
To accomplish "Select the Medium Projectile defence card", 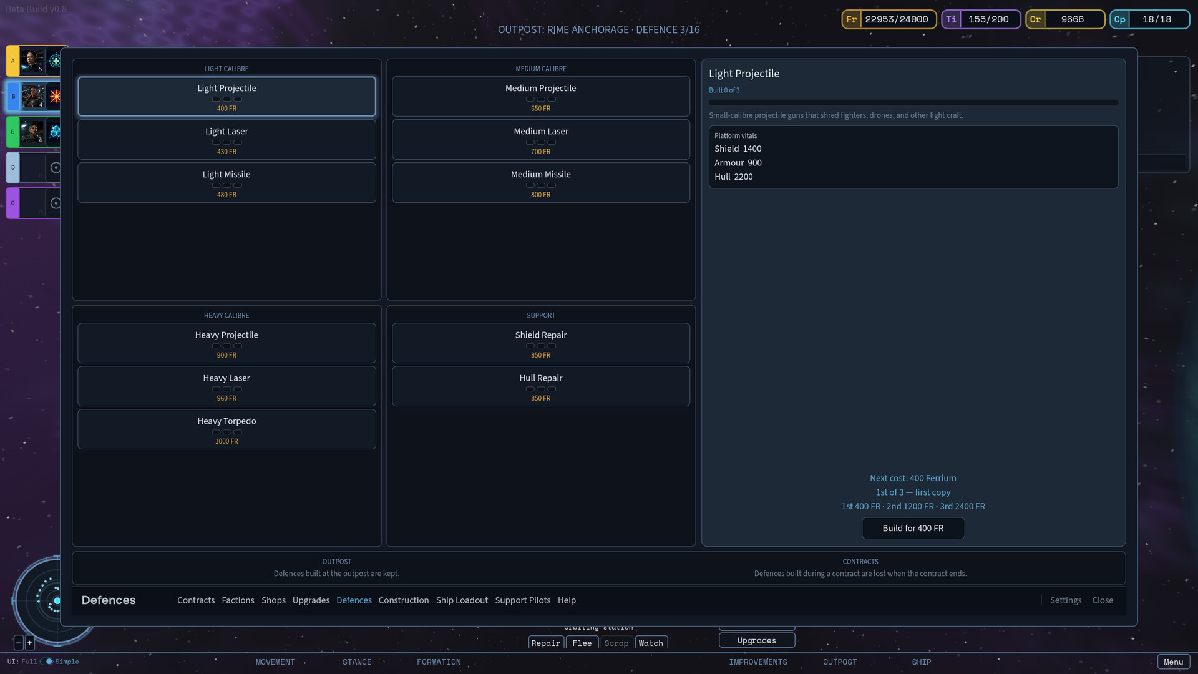I will (x=540, y=97).
